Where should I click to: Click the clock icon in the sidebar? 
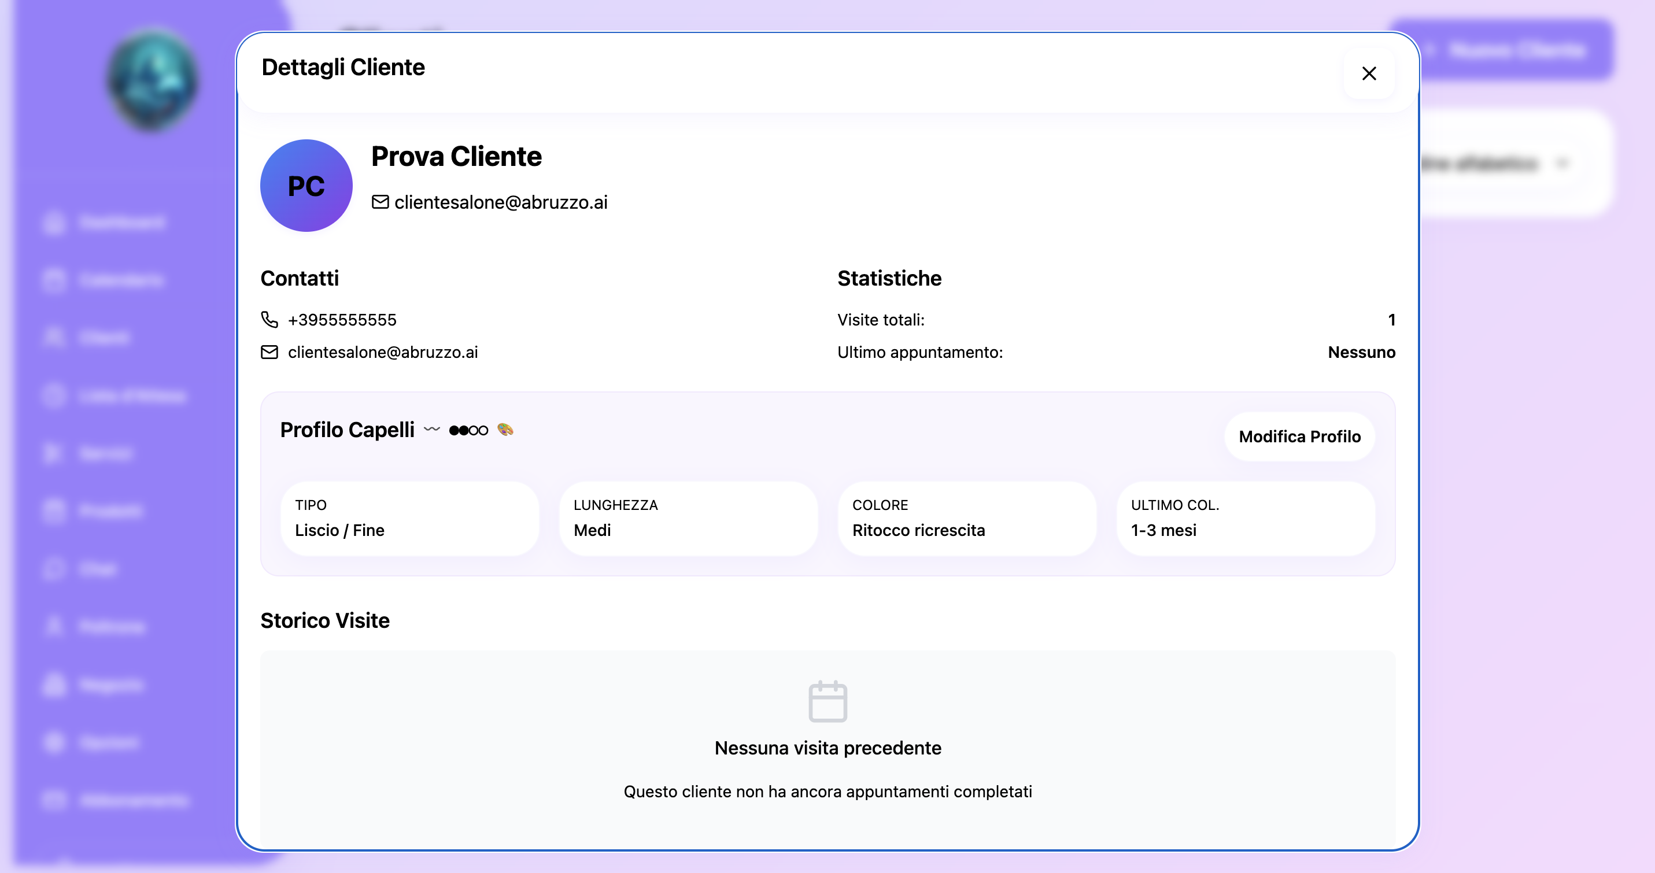(54, 395)
